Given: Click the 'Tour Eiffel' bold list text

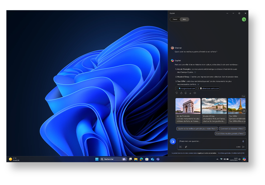Looking at the screenshot, I should [x=181, y=81].
